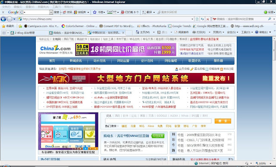Switch to the Z-Blog 后台管理 tab
This screenshot has width=276, height=167.
[x=29, y=33]
